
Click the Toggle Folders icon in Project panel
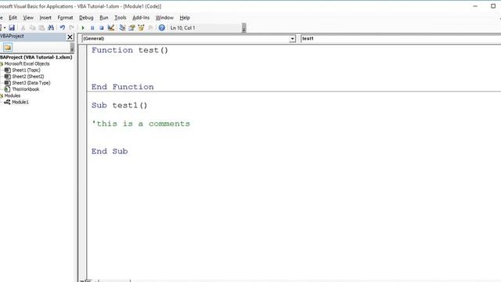tap(8, 47)
